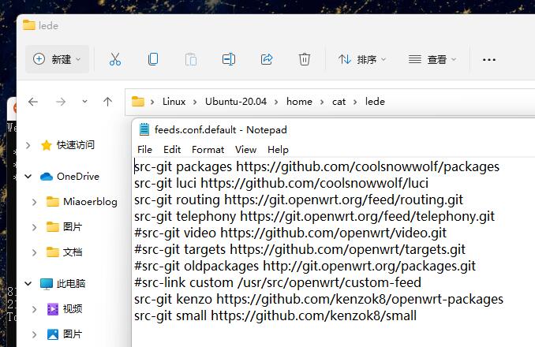Click the Delete trash can icon

[305, 59]
